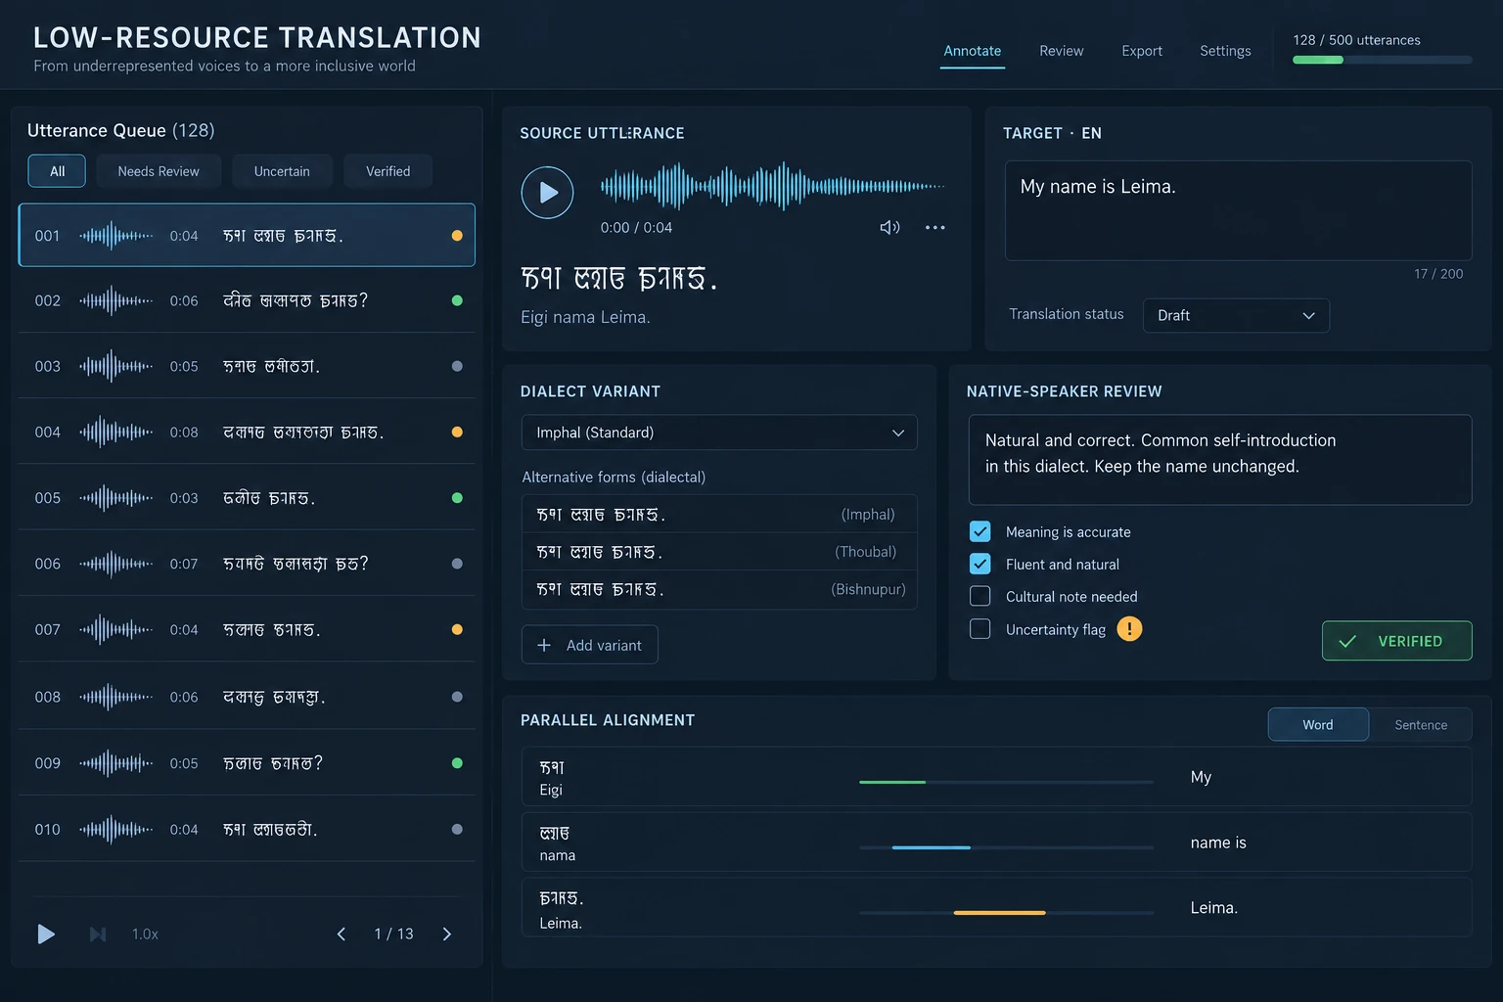1503x1002 pixels.
Task: Switch to the Review tab
Action: 1061,51
